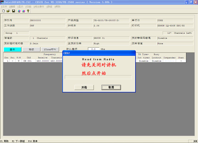Click the Compander cell of channel 1
198x143 pixels.
[169, 61]
